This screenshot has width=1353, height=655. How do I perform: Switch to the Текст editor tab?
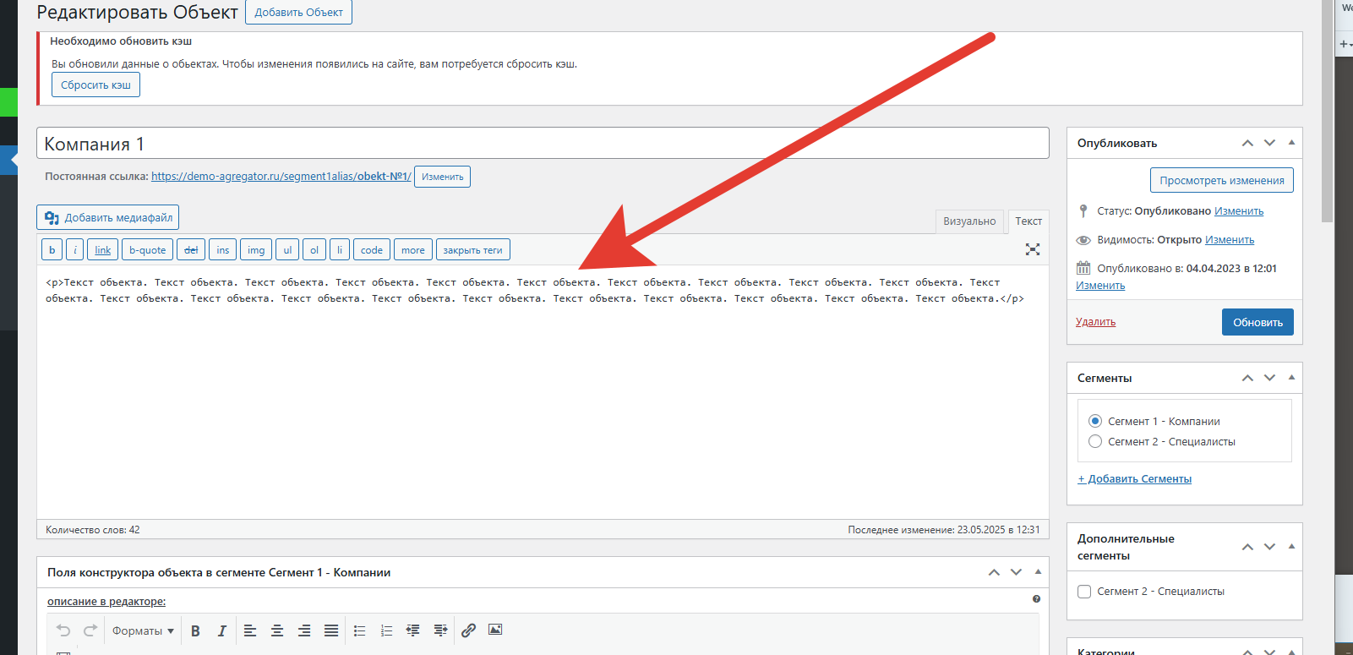1028,221
